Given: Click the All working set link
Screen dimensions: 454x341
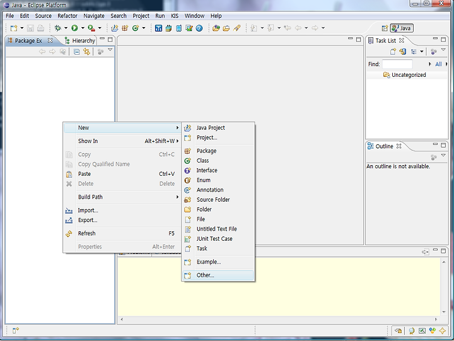Looking at the screenshot, I should (x=438, y=64).
